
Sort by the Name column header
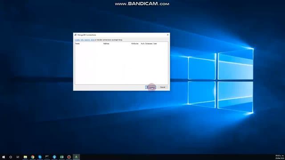(77, 44)
